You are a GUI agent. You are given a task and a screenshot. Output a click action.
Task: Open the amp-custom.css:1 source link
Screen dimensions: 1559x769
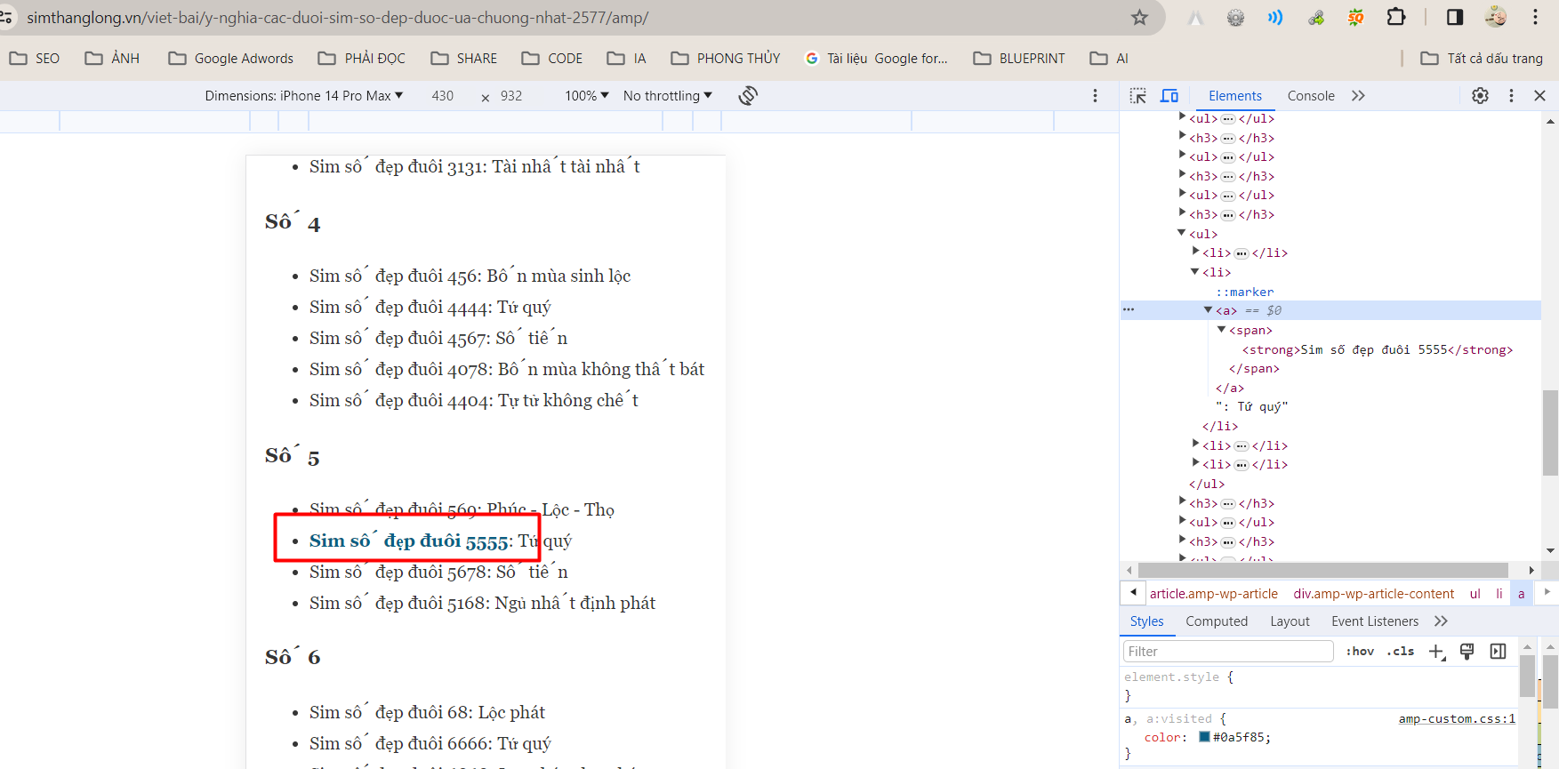click(x=1457, y=718)
